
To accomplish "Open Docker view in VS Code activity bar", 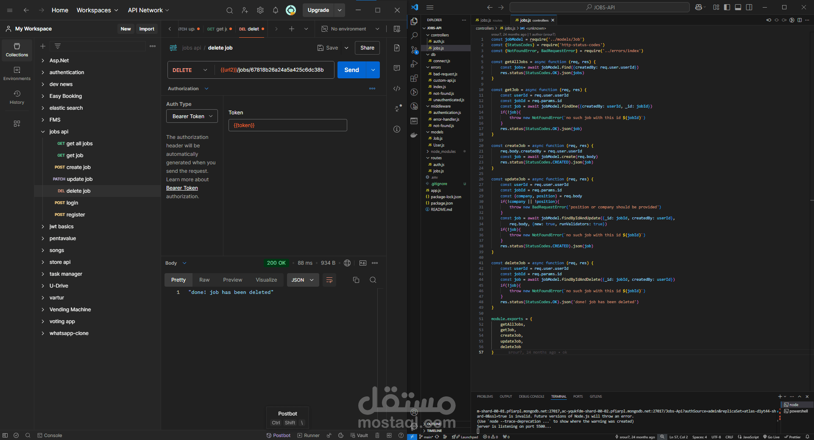I will (414, 135).
